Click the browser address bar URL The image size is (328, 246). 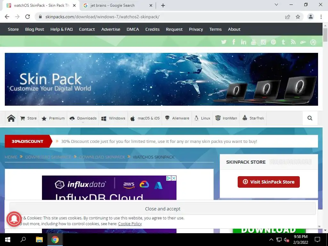[102, 17]
